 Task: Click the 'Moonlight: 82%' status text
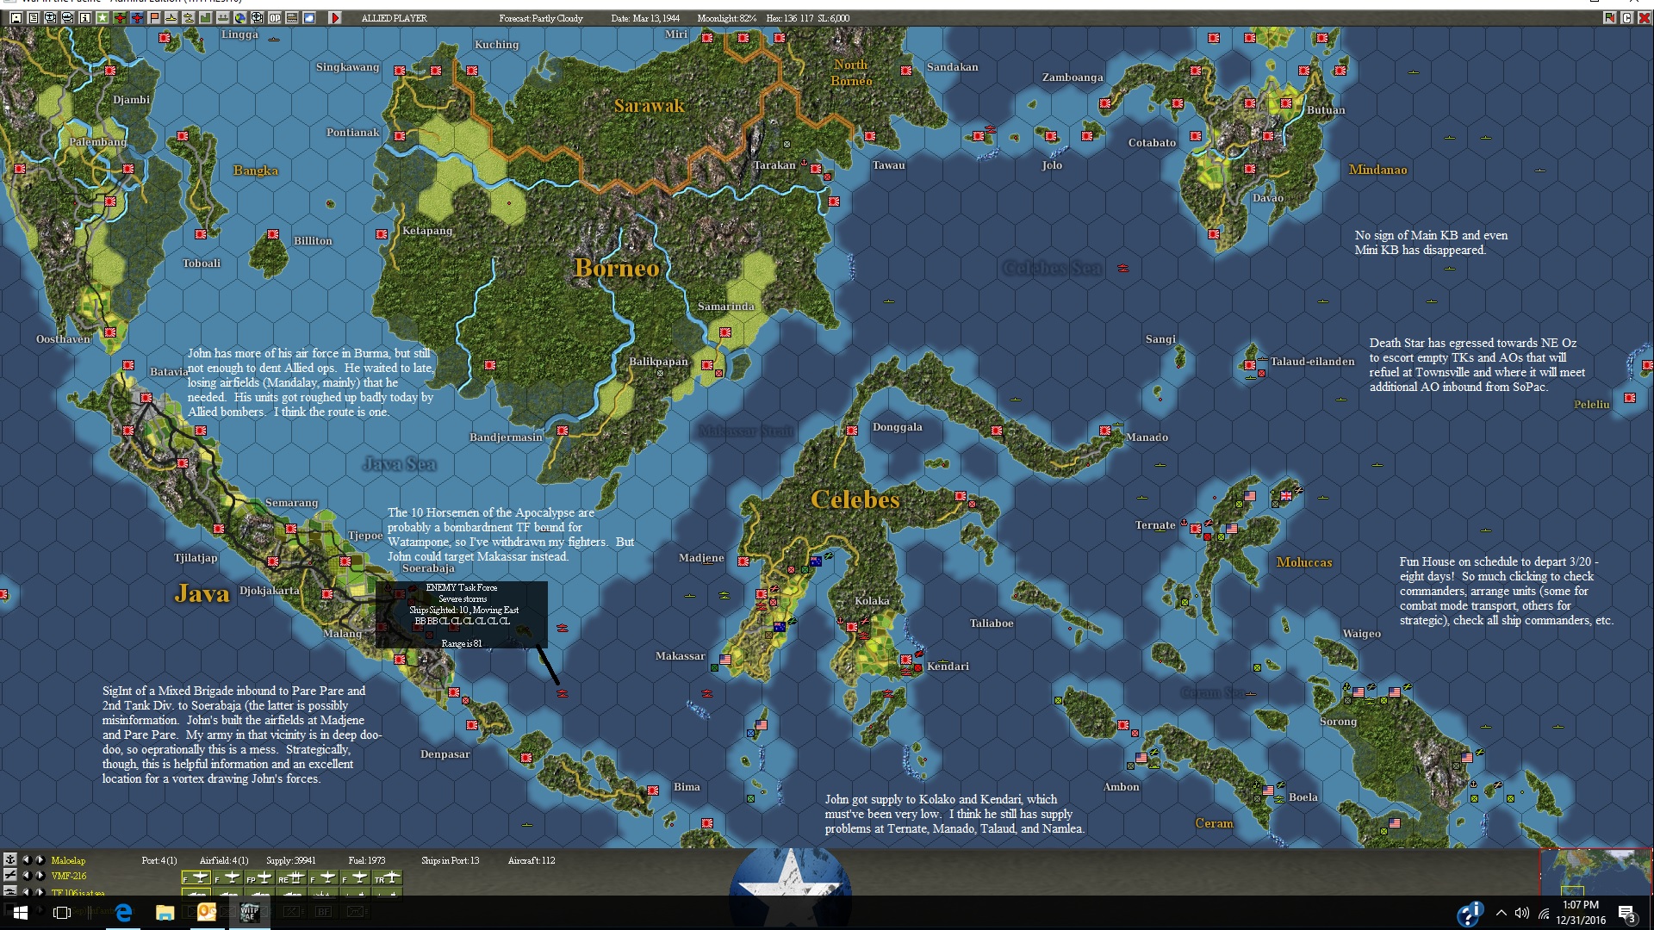(x=726, y=18)
